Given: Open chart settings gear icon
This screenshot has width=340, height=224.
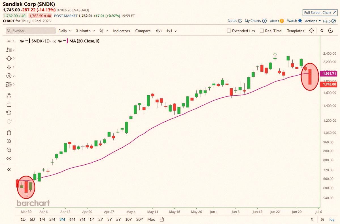Looking at the screenshot, I should coord(311,31).
